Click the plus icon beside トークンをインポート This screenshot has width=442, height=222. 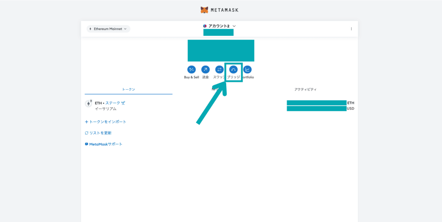(87, 122)
